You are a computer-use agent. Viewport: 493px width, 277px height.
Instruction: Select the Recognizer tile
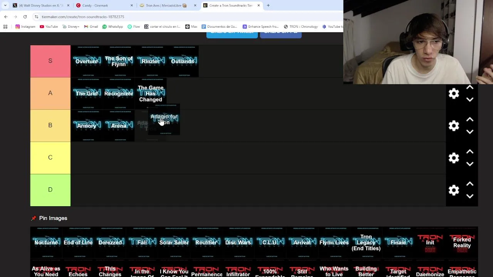119,93
